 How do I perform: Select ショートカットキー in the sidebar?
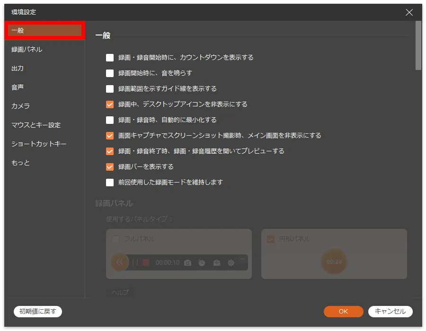39,144
